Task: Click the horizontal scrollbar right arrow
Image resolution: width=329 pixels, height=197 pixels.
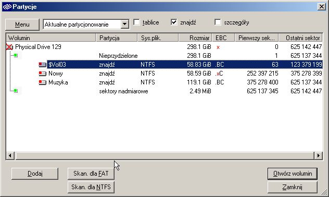Action: tap(318, 156)
